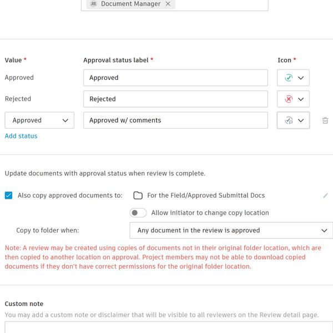
Task: Open the Value dropdown set to Approved
Action: 39,120
